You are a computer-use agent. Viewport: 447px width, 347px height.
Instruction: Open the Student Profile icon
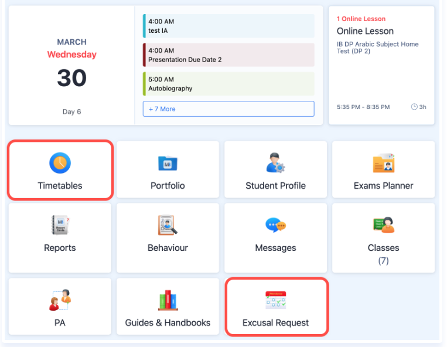(275, 162)
